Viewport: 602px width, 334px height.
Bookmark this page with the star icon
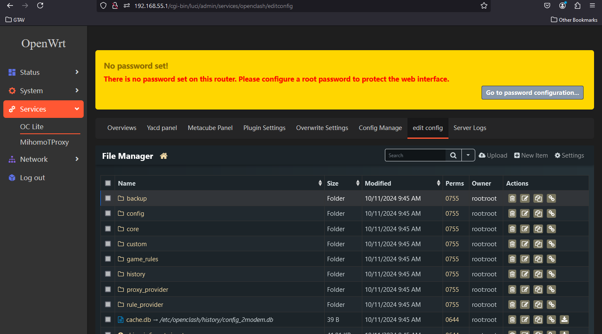point(484,6)
